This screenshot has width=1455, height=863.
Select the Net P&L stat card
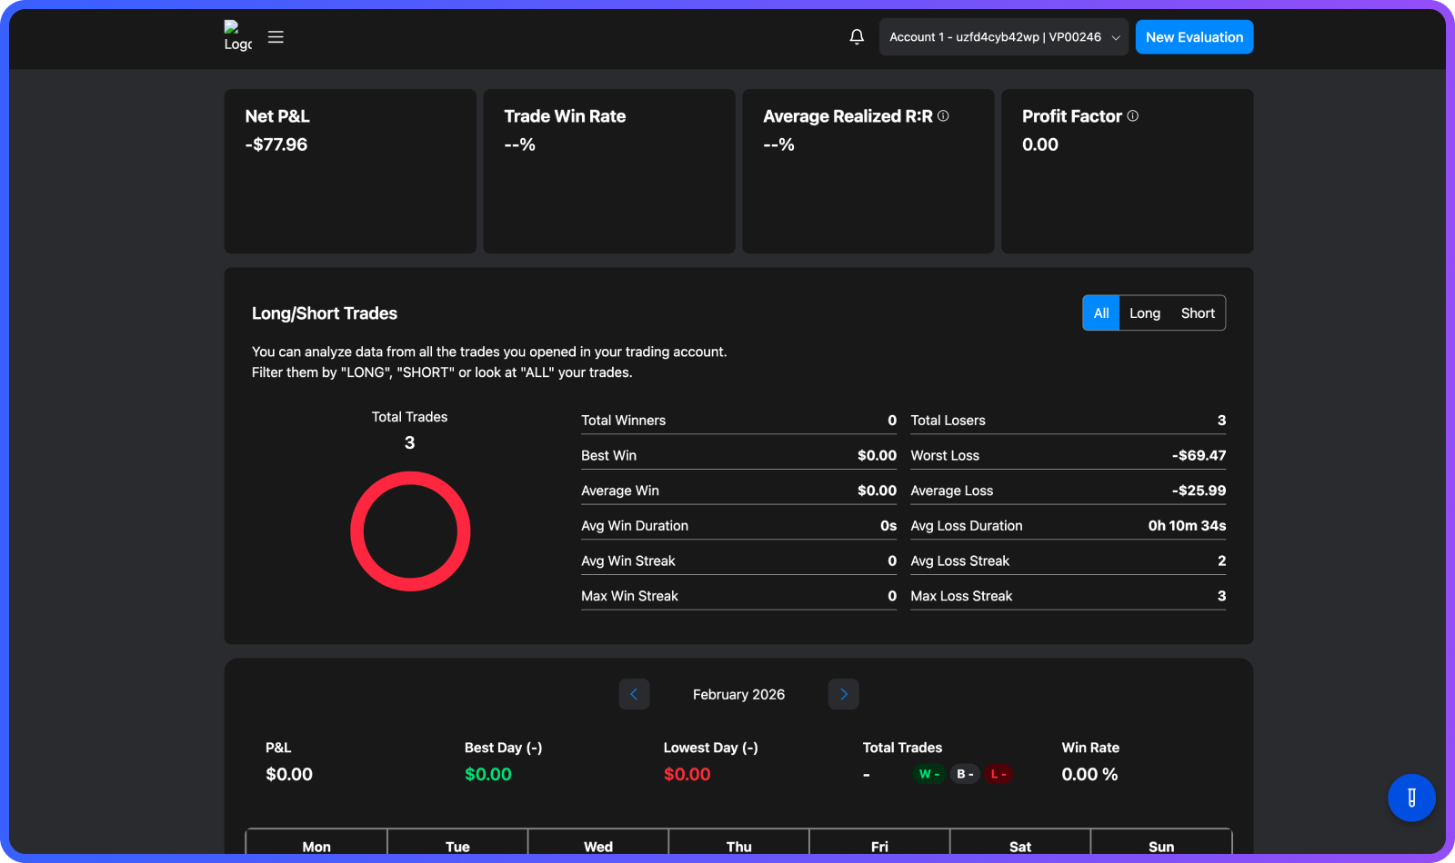[350, 171]
